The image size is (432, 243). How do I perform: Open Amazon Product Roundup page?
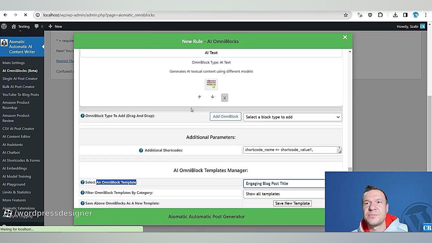tap(16, 105)
